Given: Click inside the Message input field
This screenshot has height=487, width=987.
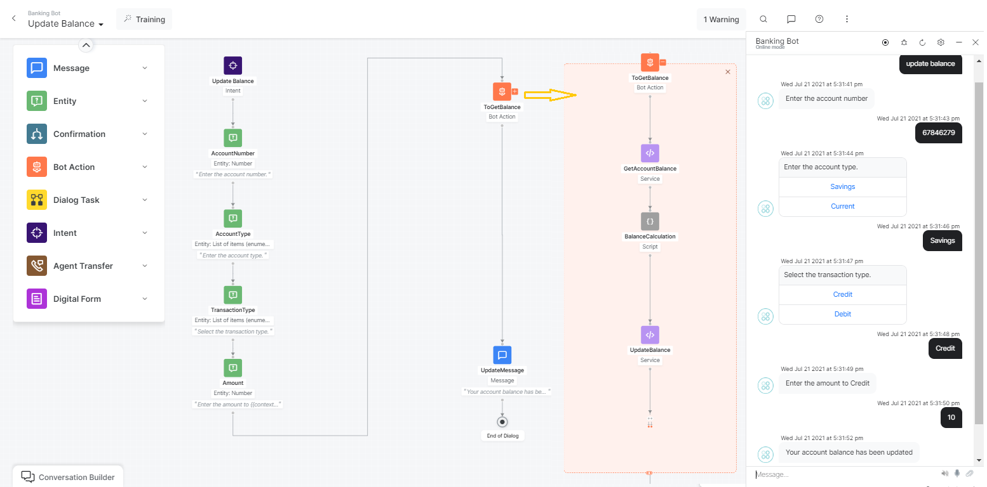Looking at the screenshot, I should coord(826,474).
